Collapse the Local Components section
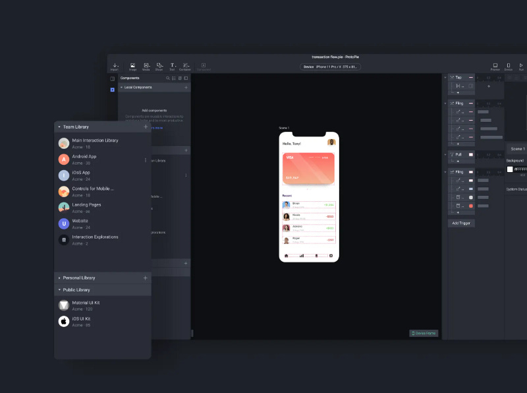527x393 pixels. coord(121,87)
